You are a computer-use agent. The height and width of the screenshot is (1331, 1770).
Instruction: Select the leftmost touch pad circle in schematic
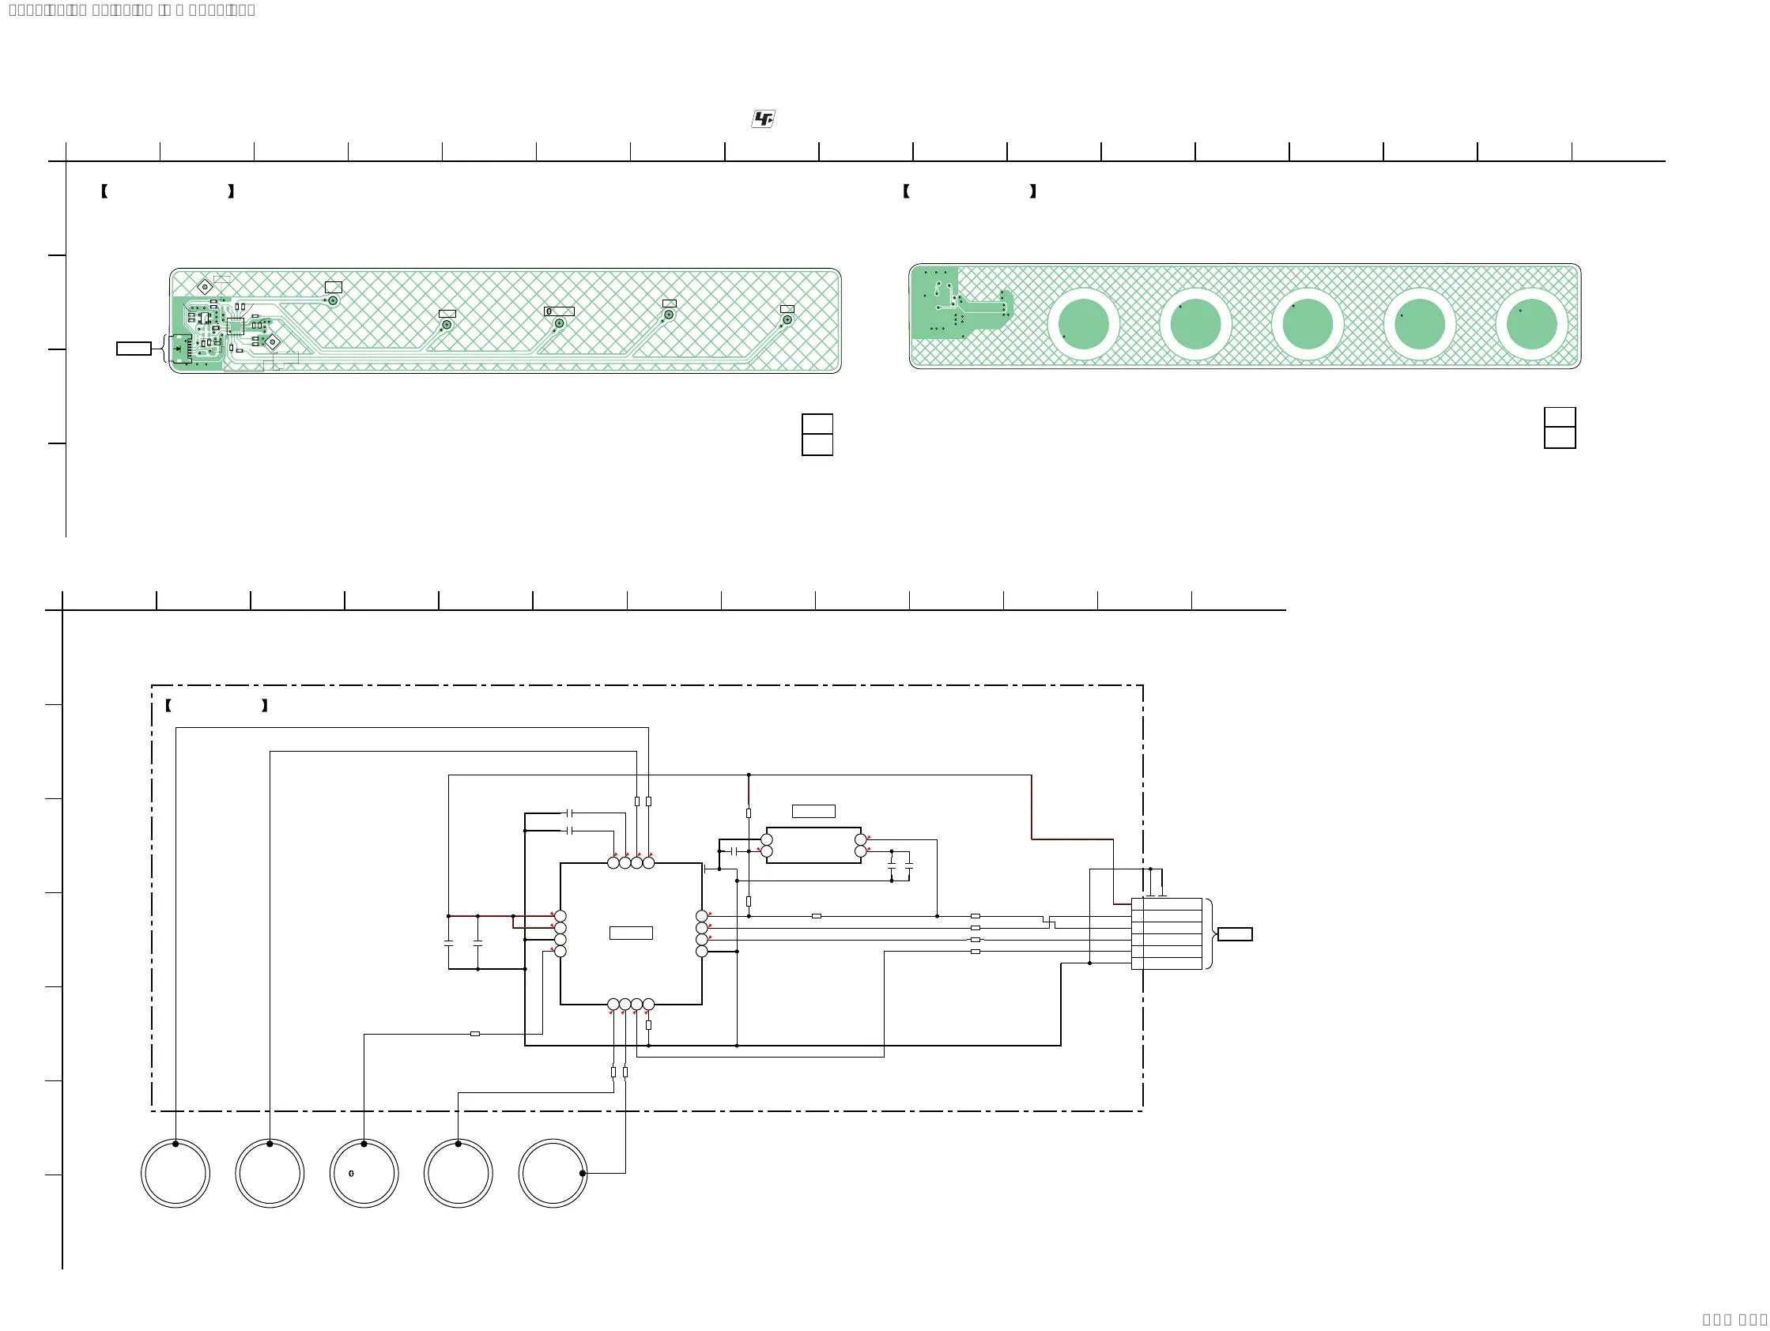(x=175, y=1174)
